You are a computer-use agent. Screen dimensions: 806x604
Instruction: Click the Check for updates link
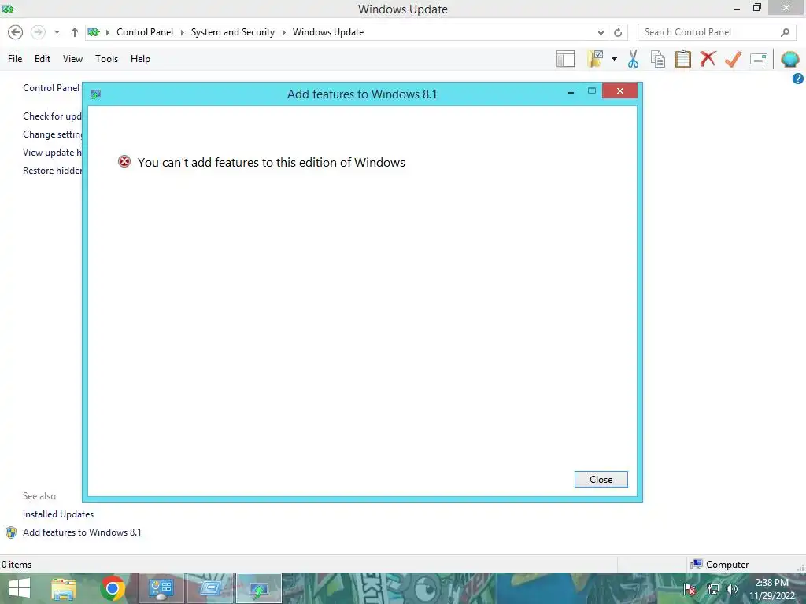tap(52, 116)
